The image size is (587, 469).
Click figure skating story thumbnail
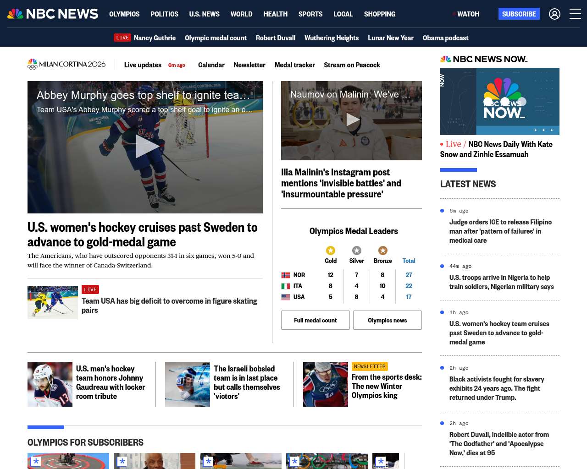[53, 302]
